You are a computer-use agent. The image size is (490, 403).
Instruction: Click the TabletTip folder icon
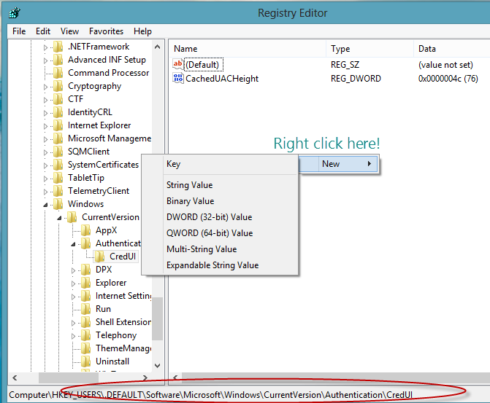point(58,178)
